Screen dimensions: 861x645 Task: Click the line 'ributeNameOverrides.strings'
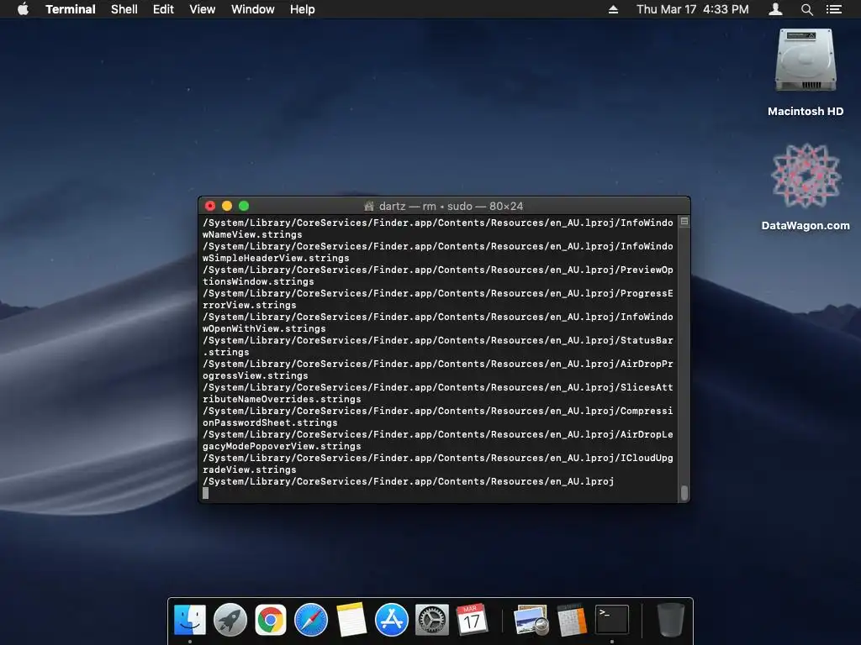point(282,399)
